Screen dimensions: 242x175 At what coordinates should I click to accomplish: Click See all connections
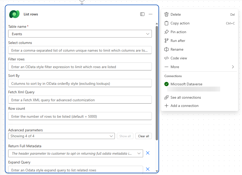tap(185, 97)
